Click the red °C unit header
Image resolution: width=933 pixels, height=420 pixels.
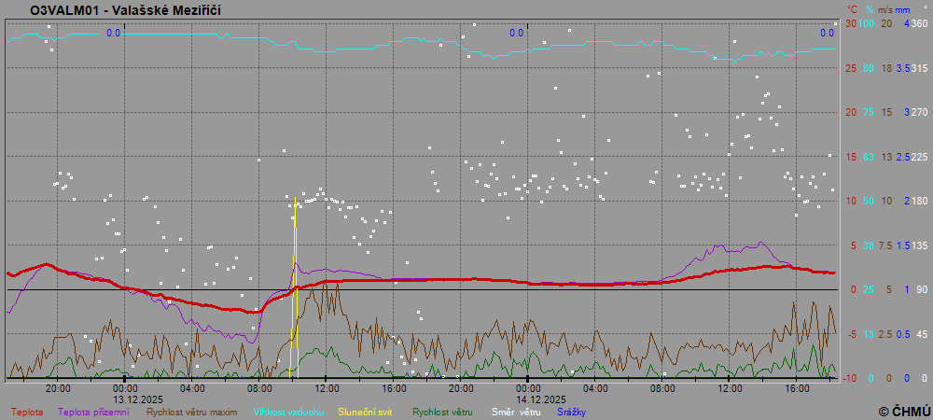tap(851, 8)
